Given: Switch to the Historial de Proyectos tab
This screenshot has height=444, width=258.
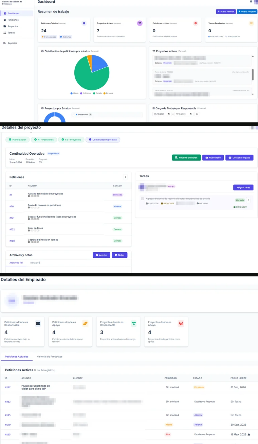Looking at the screenshot, I should click(50, 357).
